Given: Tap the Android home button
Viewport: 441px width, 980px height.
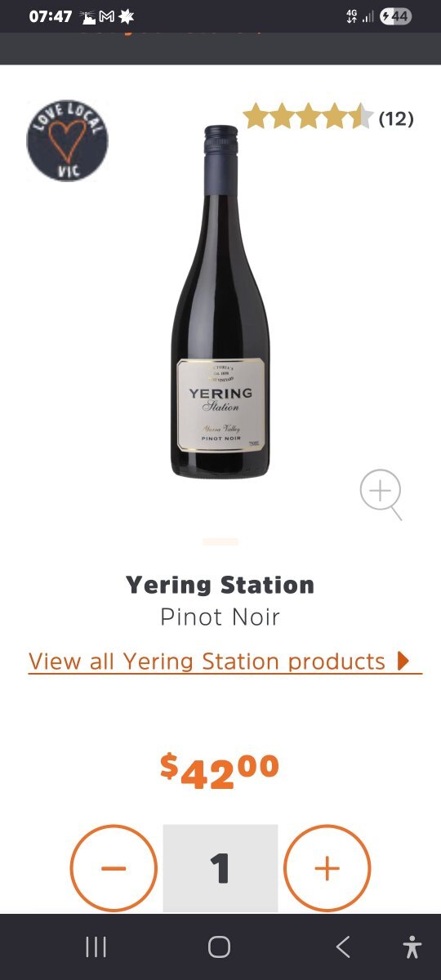Looking at the screenshot, I should 219,947.
